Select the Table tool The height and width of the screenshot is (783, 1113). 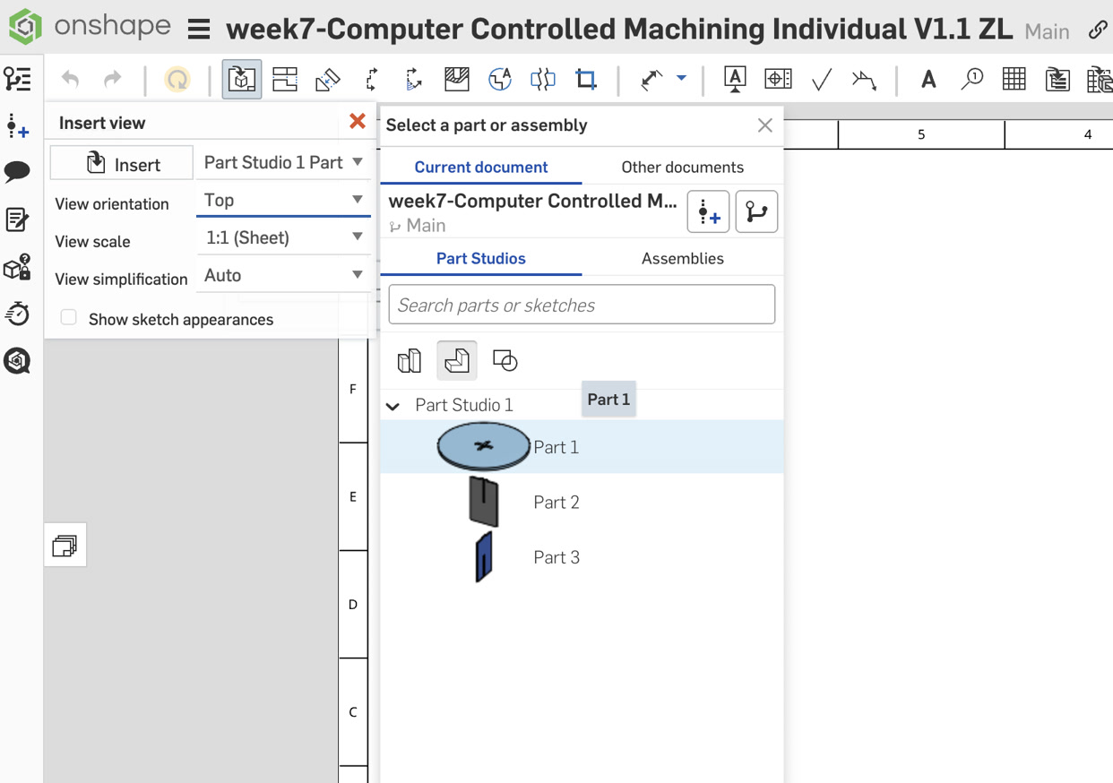point(1014,79)
